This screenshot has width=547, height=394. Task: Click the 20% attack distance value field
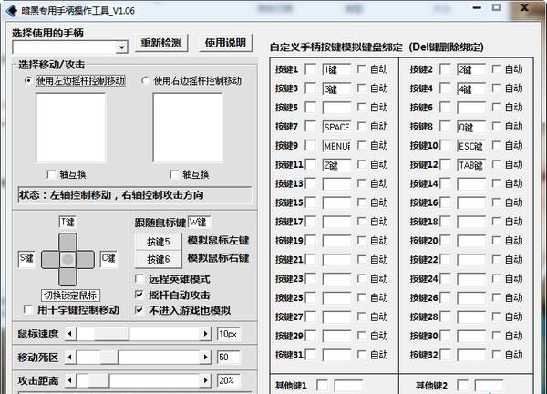(229, 380)
